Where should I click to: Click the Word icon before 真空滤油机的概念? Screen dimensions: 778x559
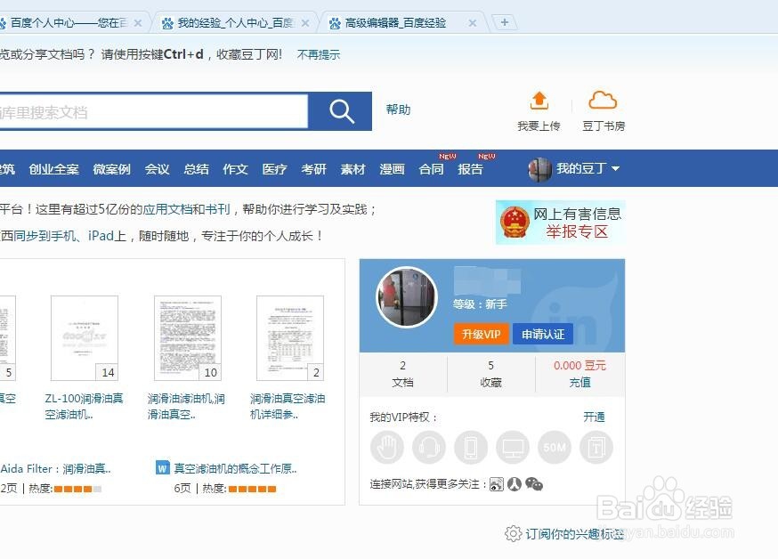click(x=162, y=467)
